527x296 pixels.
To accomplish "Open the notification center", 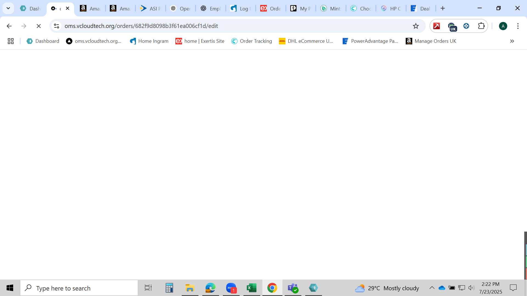I will 513,288.
